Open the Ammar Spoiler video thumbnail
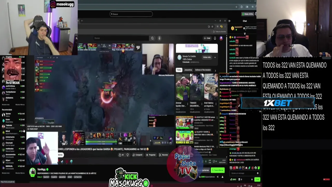Viewport: 332px width, 187px height. 182,87
